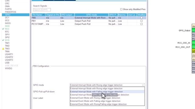Viewport: 195px width, 109px height.
Task: Open USART3 peripheral entry
Action: pos(9,60)
